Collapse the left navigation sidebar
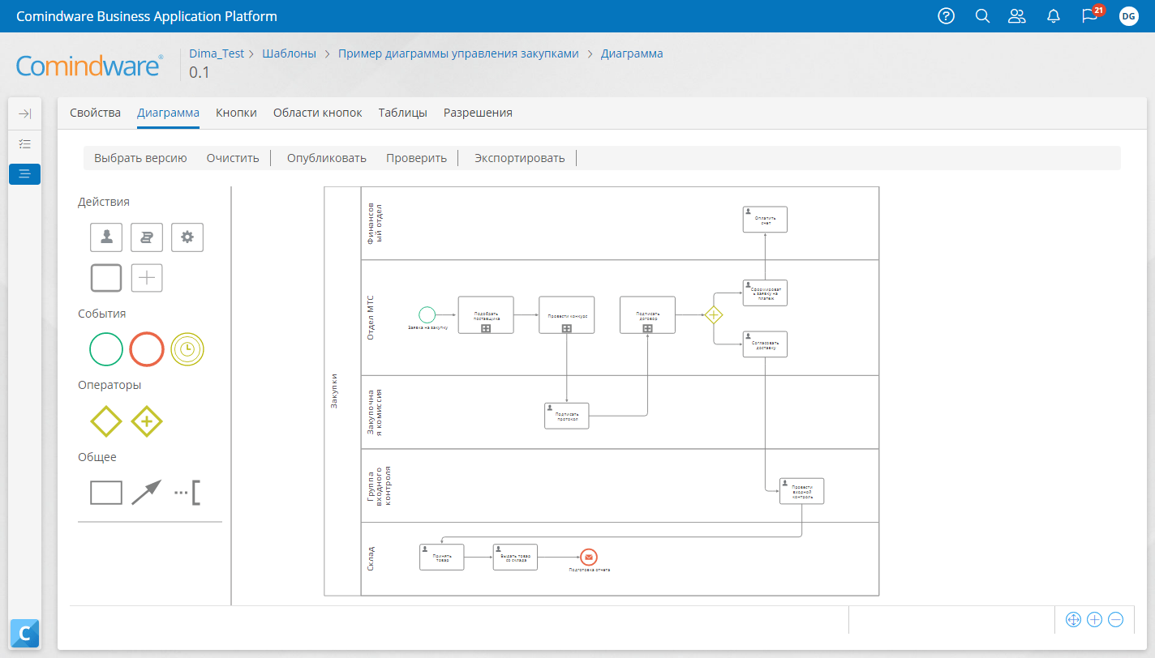The height and width of the screenshot is (658, 1155). pyautogui.click(x=24, y=114)
